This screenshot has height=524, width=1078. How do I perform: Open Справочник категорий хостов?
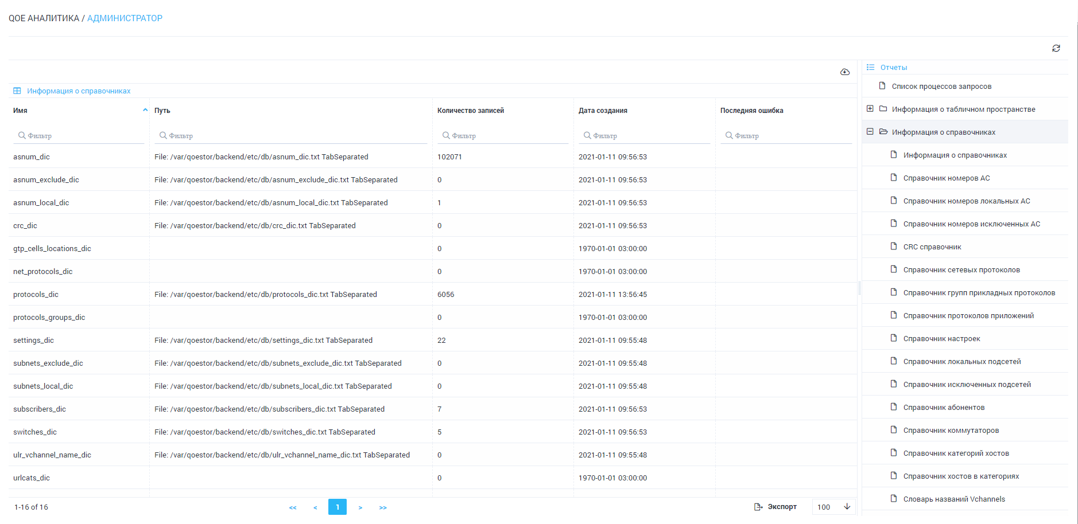(x=956, y=453)
